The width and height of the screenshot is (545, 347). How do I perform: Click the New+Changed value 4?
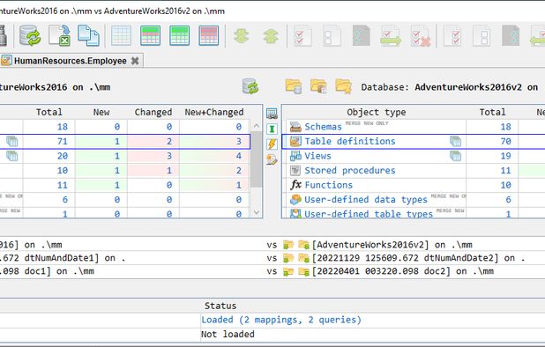point(238,156)
